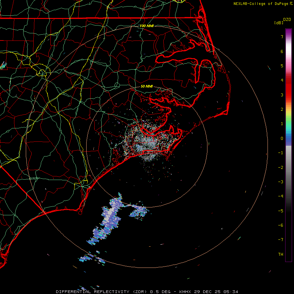Click the 7 dB tick label
294x294 pixels.
[x=282, y=37]
